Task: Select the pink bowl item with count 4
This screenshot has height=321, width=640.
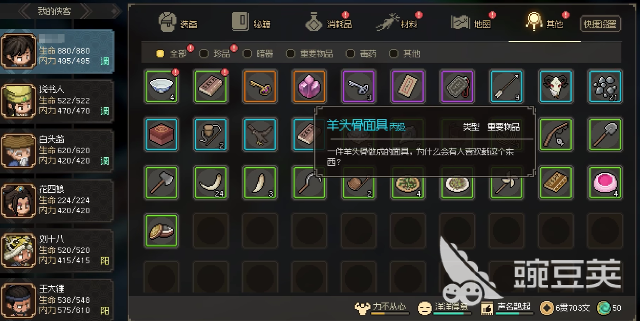Action: (605, 183)
